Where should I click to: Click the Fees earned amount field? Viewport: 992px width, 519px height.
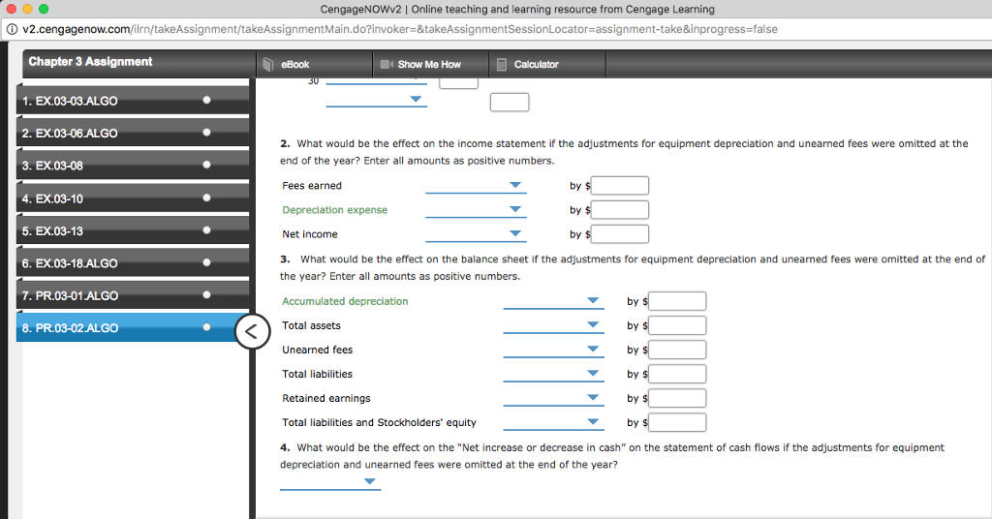(620, 186)
